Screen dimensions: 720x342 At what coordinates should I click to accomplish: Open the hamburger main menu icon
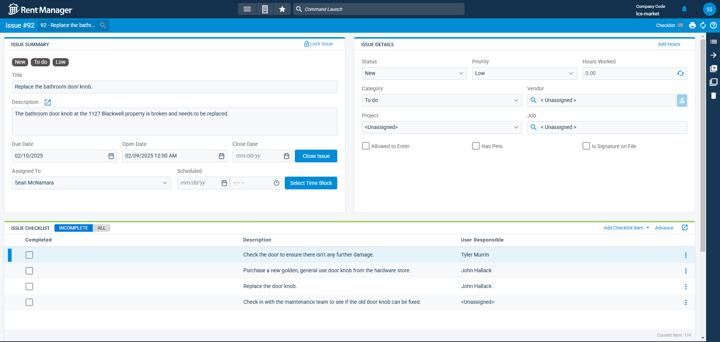coord(247,9)
